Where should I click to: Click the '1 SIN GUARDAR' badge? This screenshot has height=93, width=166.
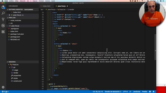pyautogui.click(x=28, y=10)
